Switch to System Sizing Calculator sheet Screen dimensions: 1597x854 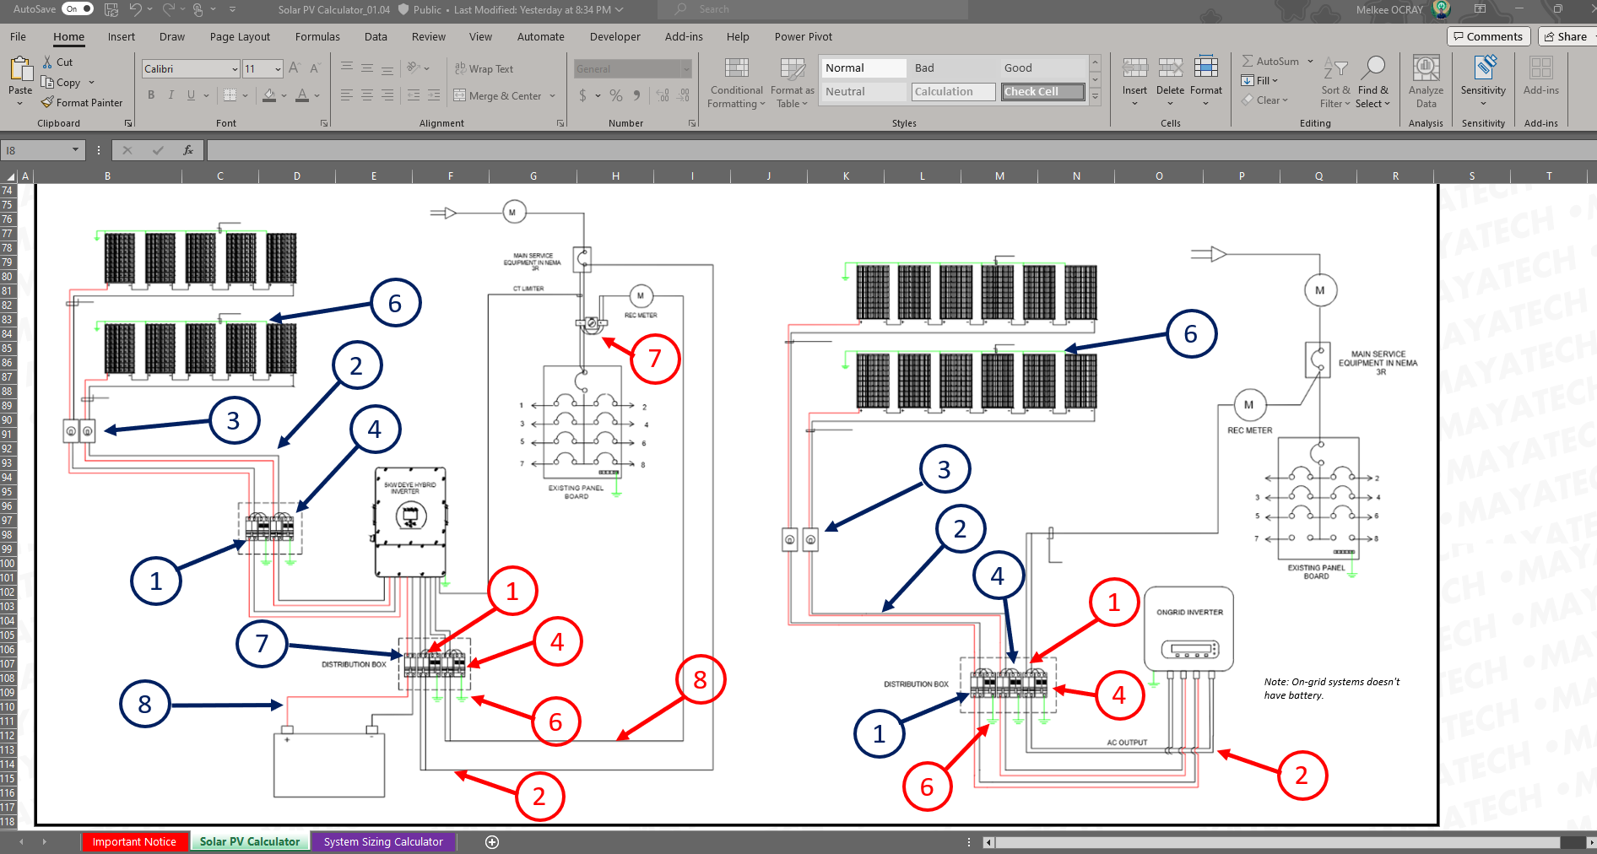point(383,842)
